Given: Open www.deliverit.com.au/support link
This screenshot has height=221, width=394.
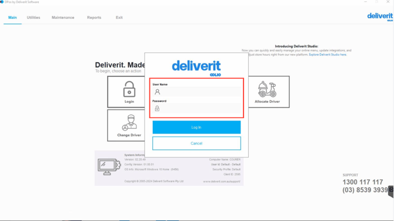Looking at the screenshot, I should point(222,181).
